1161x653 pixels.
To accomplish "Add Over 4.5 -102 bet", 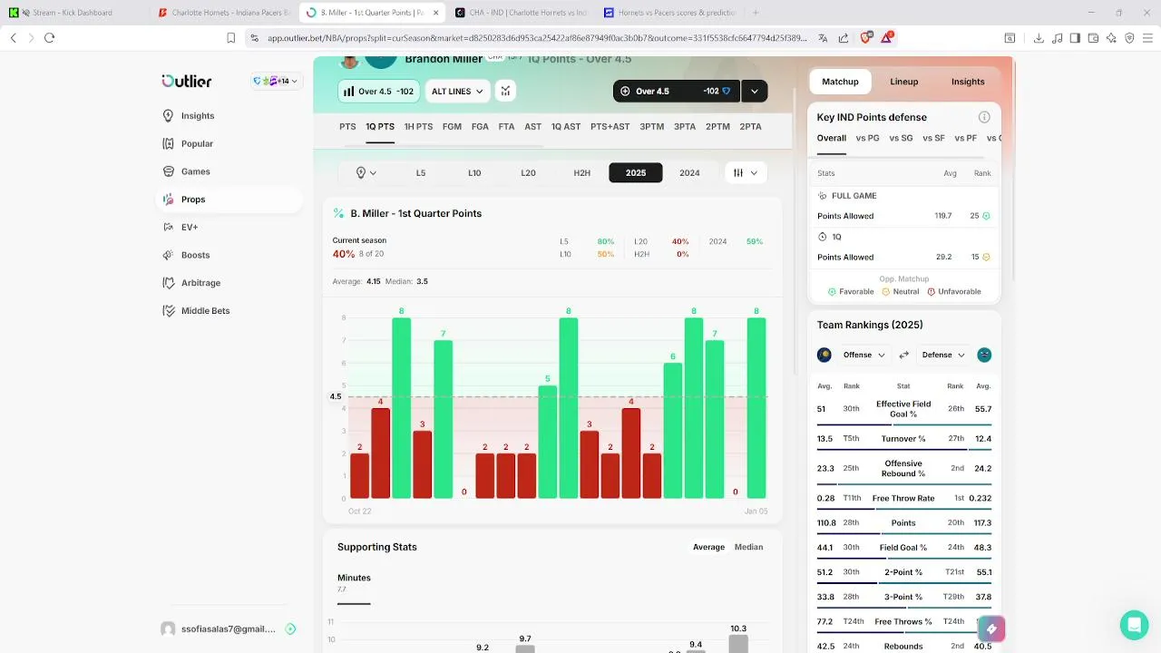I will pos(677,91).
